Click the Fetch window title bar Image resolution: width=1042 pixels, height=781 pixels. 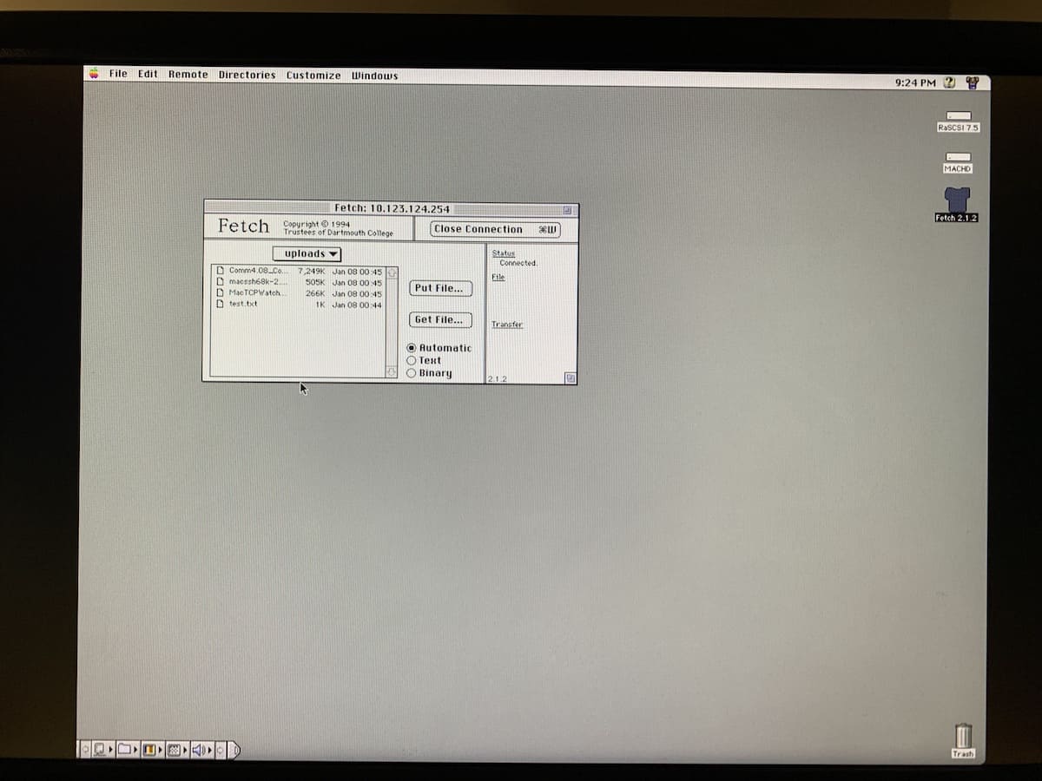(392, 208)
